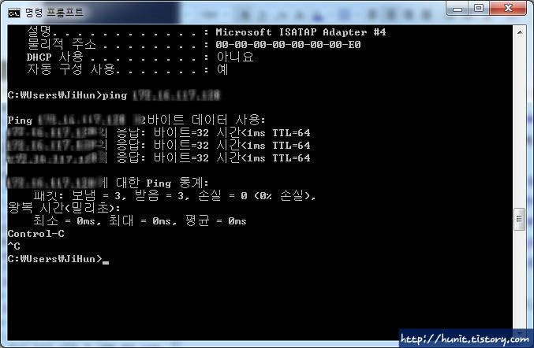Click the scrollbar up arrow

(520, 32)
